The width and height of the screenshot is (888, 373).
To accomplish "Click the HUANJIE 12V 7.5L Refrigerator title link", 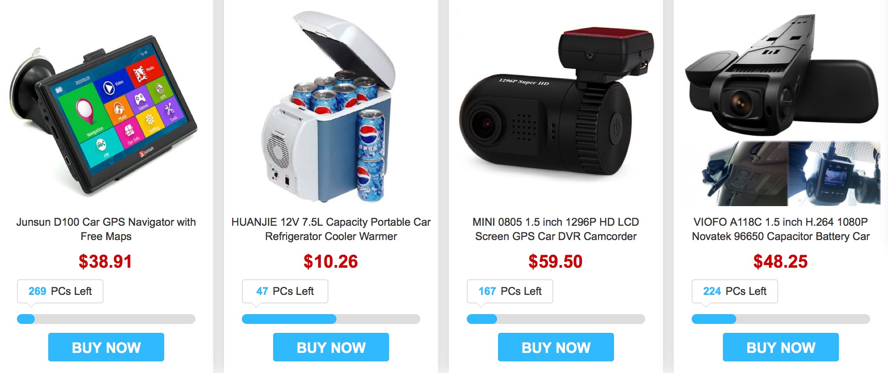I will pos(331,229).
